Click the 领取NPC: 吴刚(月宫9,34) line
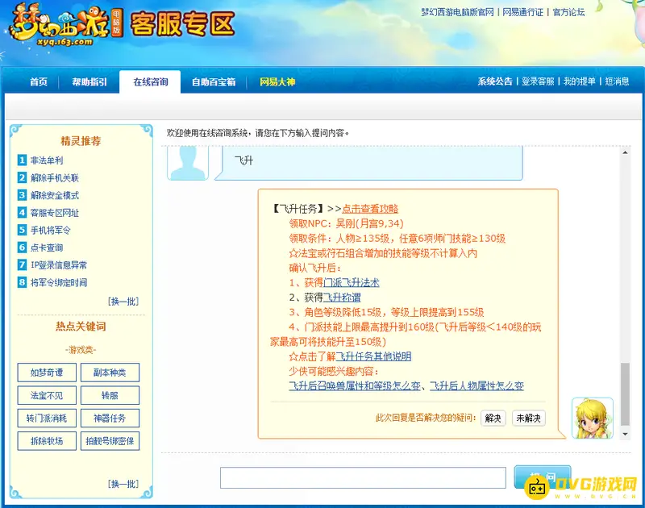Image resolution: width=645 pixels, height=508 pixels. coord(346,224)
